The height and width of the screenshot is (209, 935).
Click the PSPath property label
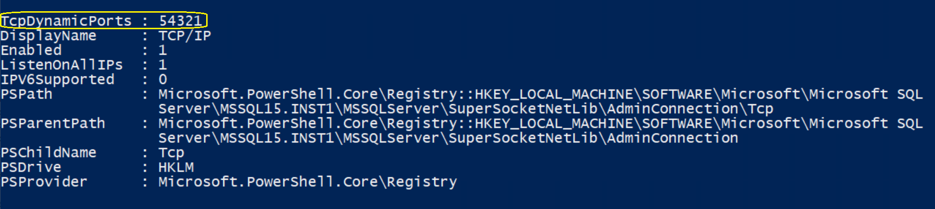26,94
